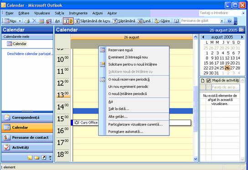248x170 pixels.
Task: Go to next month in mini calendar
Action: pos(242,37)
